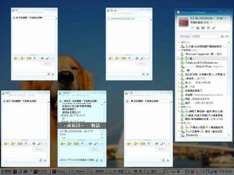Open emoticon picker in 申 chat window
The image size is (234, 175).
tap(16, 58)
